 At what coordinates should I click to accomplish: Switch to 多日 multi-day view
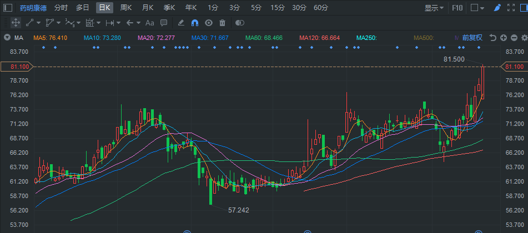[x=83, y=7]
